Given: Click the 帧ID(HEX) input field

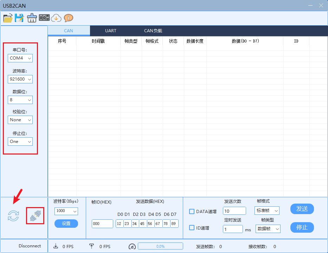Looking at the screenshot, I should (x=102, y=224).
